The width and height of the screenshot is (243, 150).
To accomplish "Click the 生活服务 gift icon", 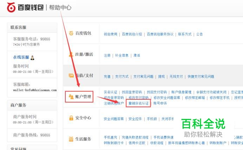I will [x=71, y=139].
